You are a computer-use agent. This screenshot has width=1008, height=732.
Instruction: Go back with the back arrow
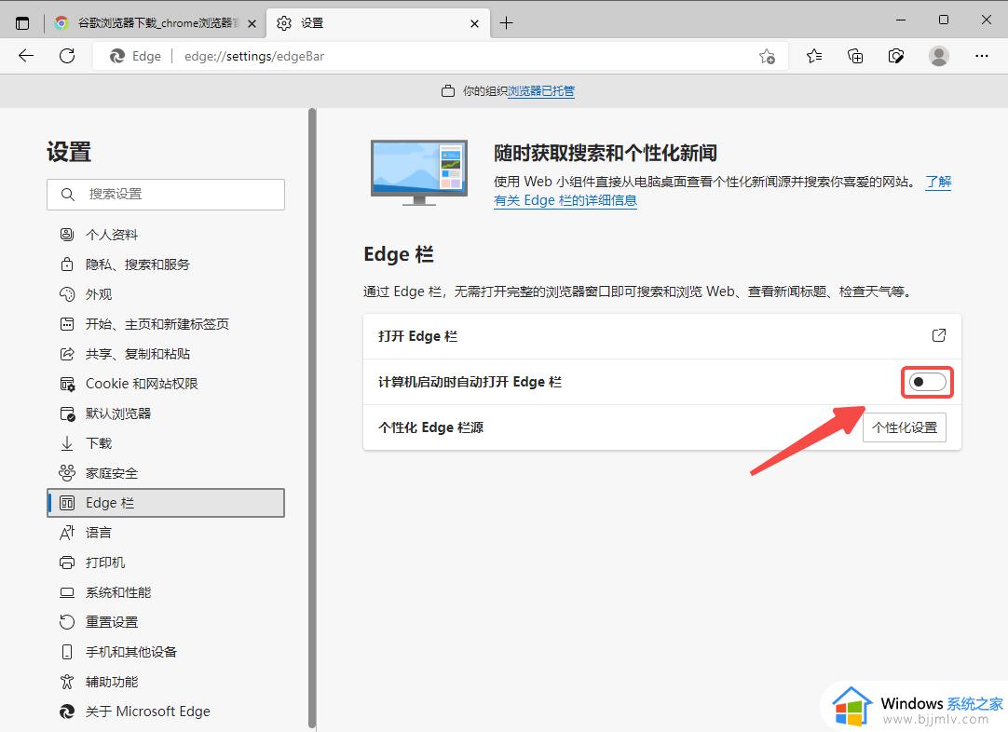pos(26,56)
